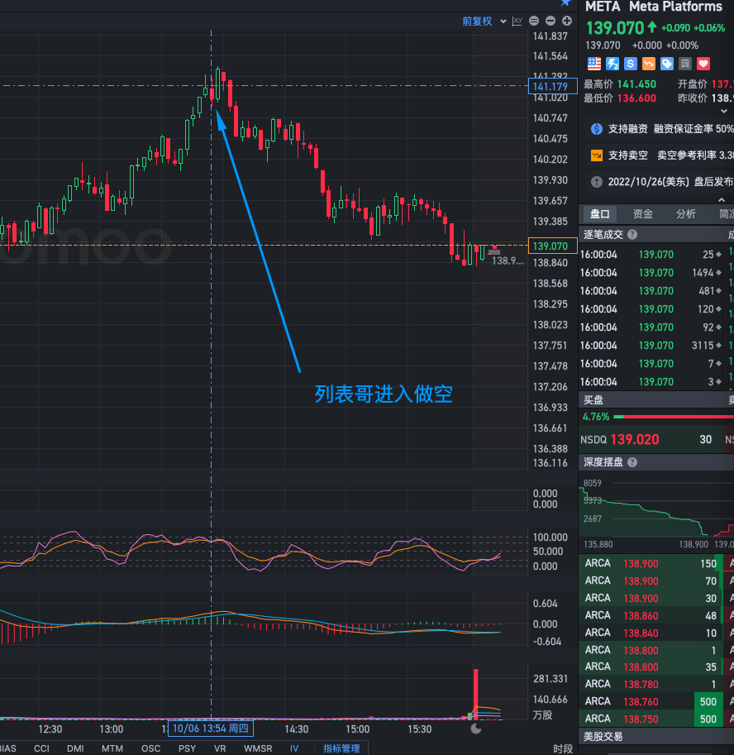This screenshot has height=755, width=734.
Task: Open 指标管理 indicator management
Action: (341, 748)
